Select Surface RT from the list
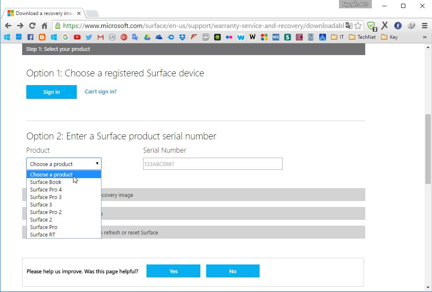The image size is (432, 292). click(x=64, y=234)
